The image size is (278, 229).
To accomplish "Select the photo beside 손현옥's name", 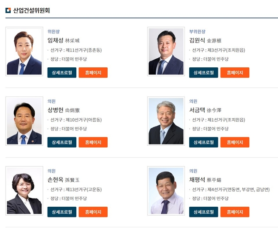I will coord(24,191).
